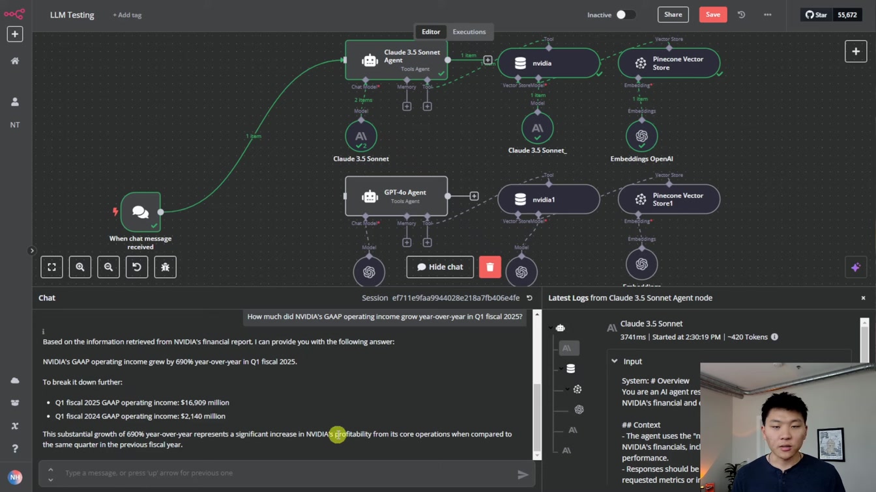Select the nvidia1 tool node
Screen dimensions: 876x492
coord(549,199)
